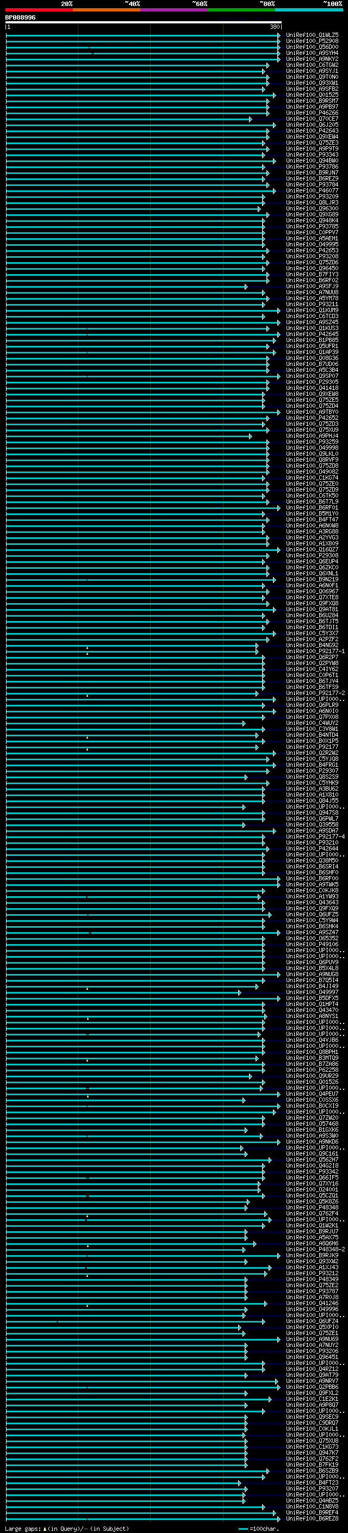Choose the UniRef100_B9RSM7 label
Viewport: 348px width, 1533px height.
[312, 101]
